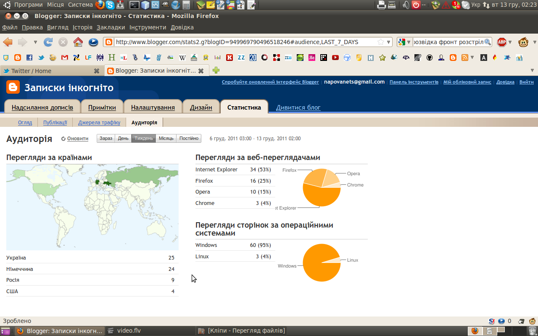The width and height of the screenshot is (538, 336).
Task: Click the home icon in navigation toolbar
Action: 78,42
